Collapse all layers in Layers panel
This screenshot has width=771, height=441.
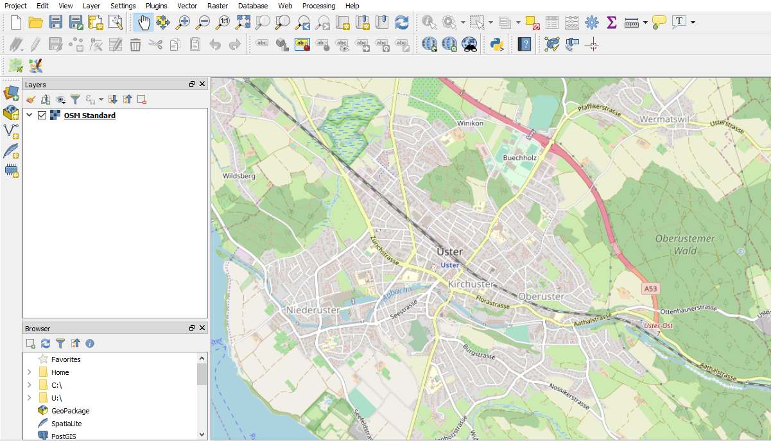(x=126, y=99)
